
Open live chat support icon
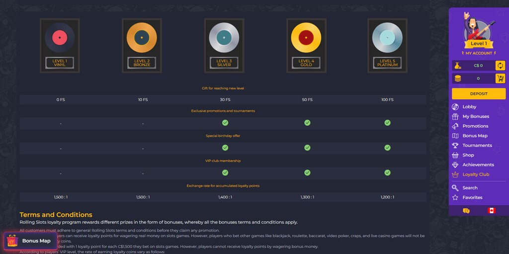[466, 211]
